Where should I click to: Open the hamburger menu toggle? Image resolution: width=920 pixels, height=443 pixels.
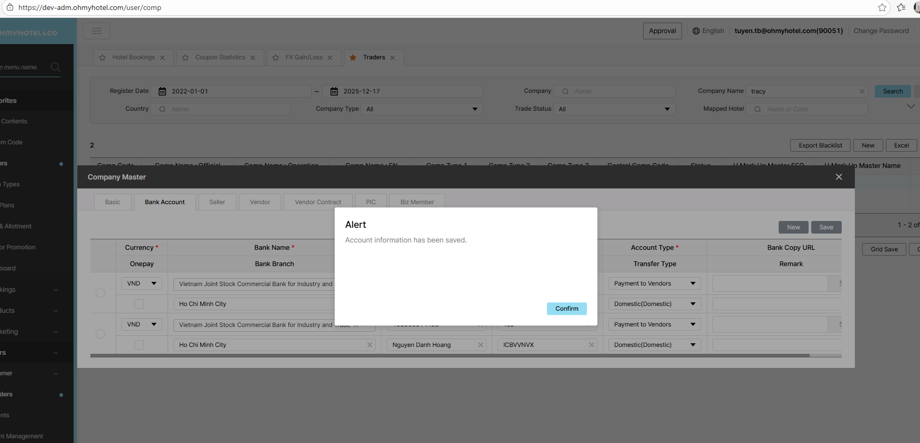click(x=97, y=31)
